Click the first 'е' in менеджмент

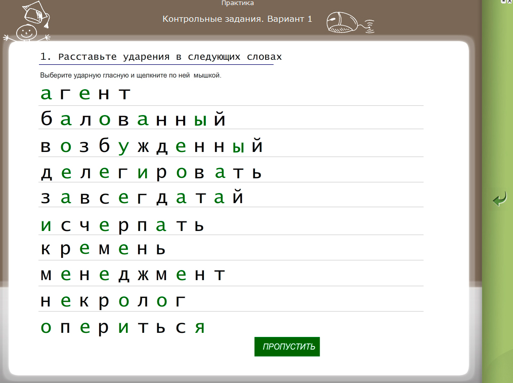[65, 276]
